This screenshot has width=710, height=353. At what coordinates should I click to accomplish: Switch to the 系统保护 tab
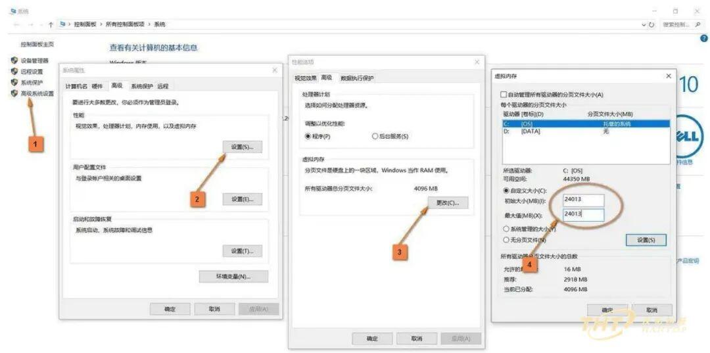(142, 86)
